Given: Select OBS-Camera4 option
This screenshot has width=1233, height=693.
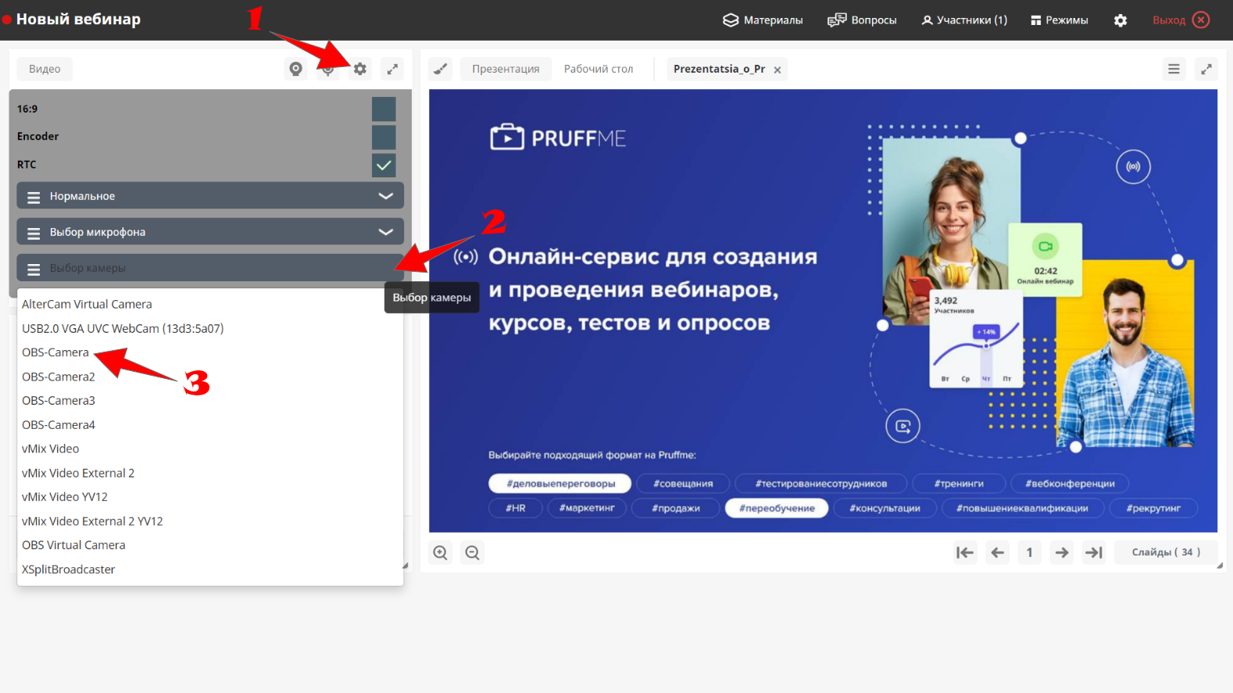Looking at the screenshot, I should [210, 425].
